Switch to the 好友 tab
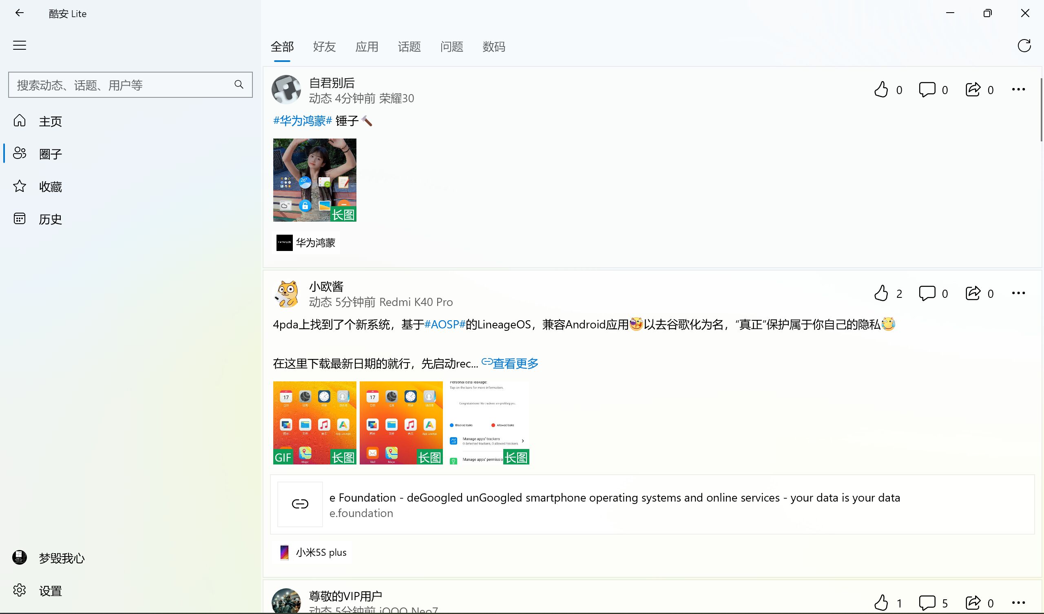Viewport: 1044px width, 614px height. (x=324, y=47)
